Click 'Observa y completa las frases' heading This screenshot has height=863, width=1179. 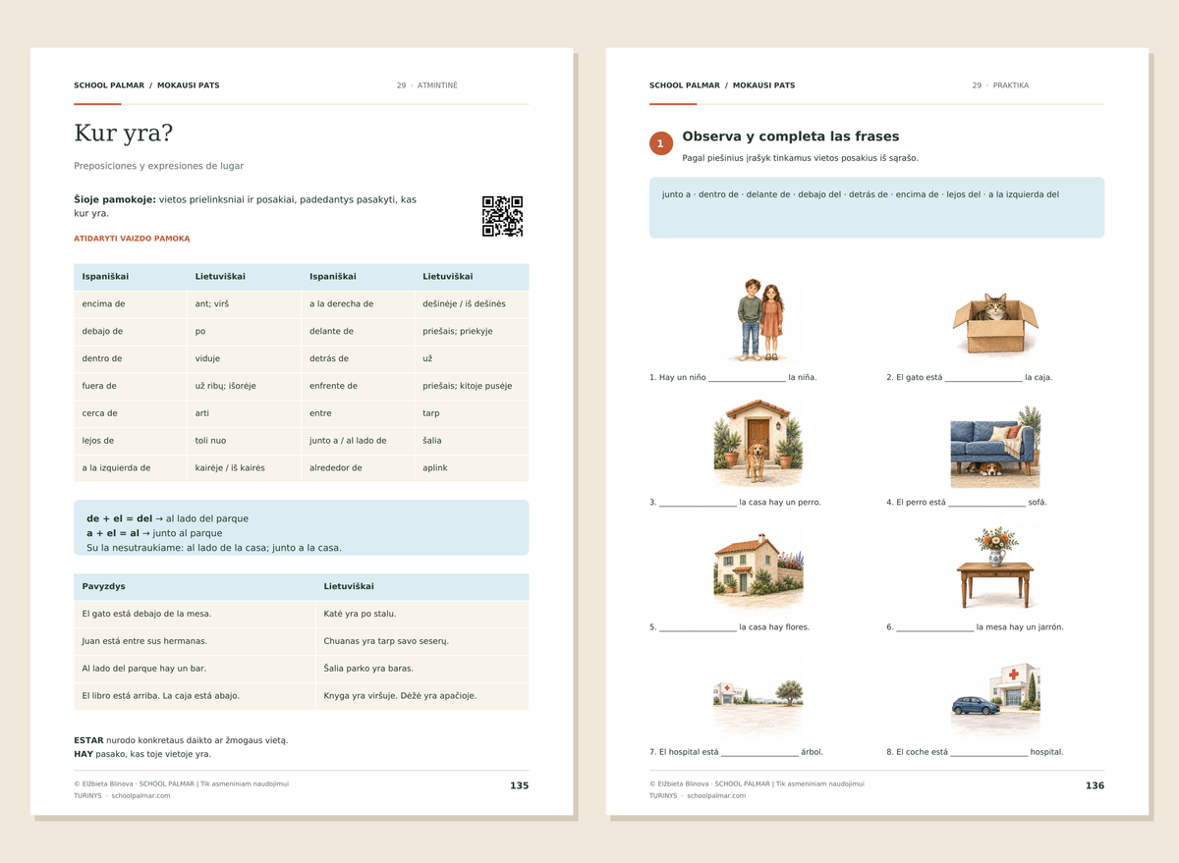pyautogui.click(x=791, y=136)
